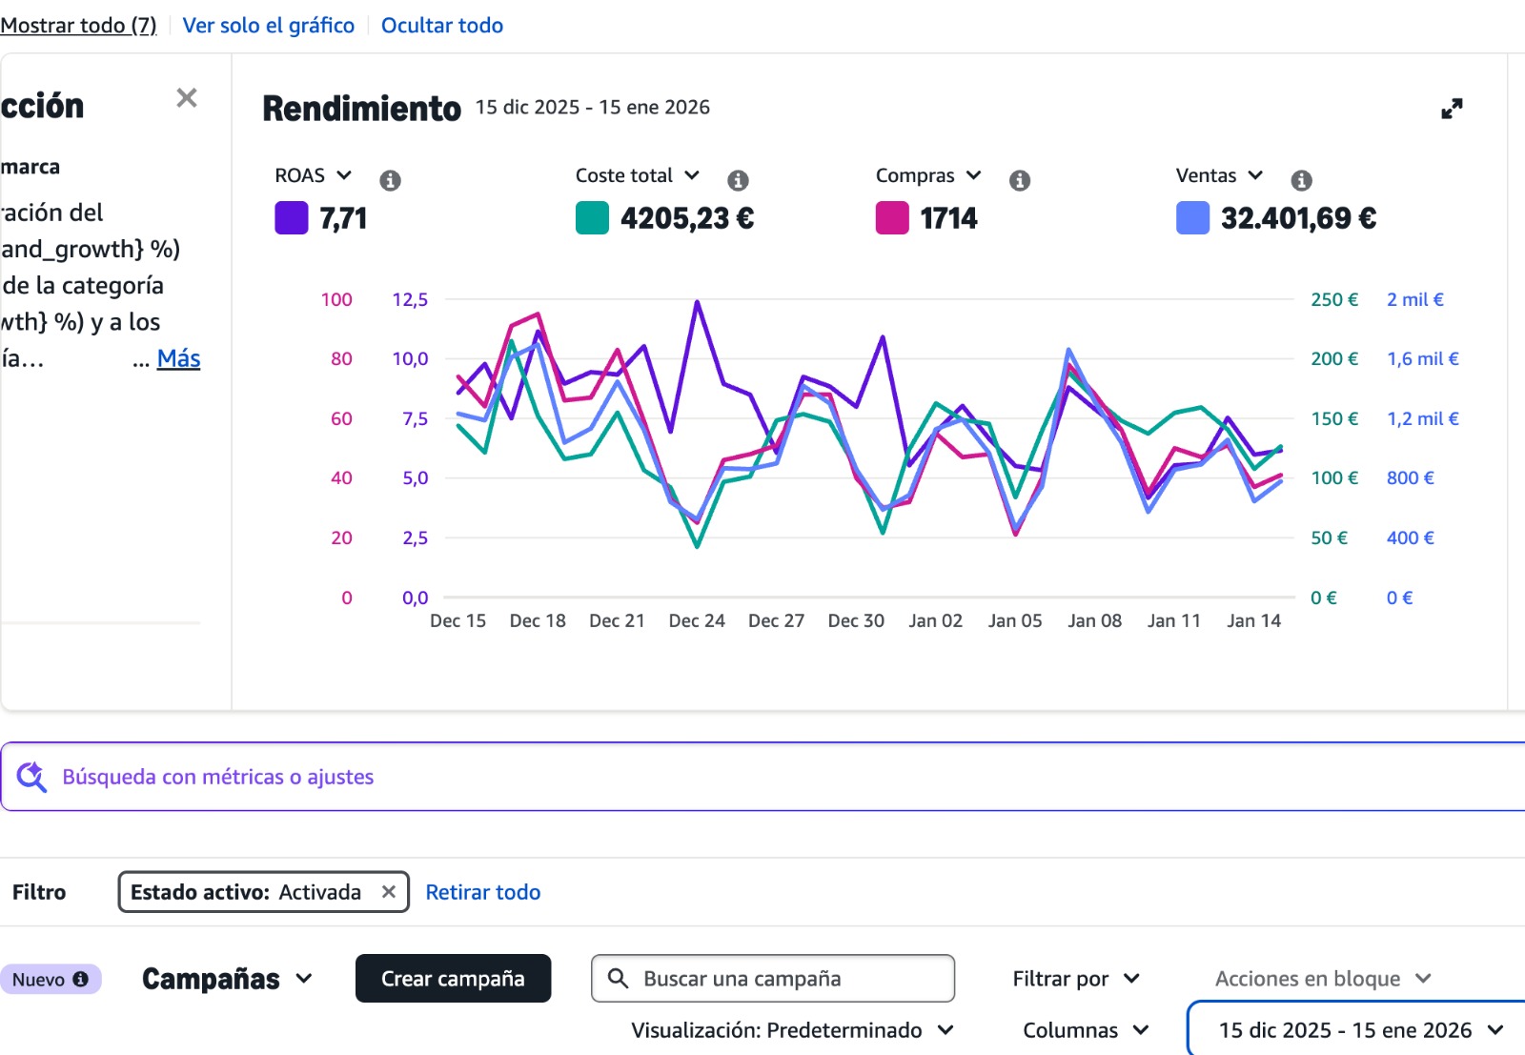The image size is (1525, 1055).
Task: Click the info icon next to ROAS
Action: [390, 180]
